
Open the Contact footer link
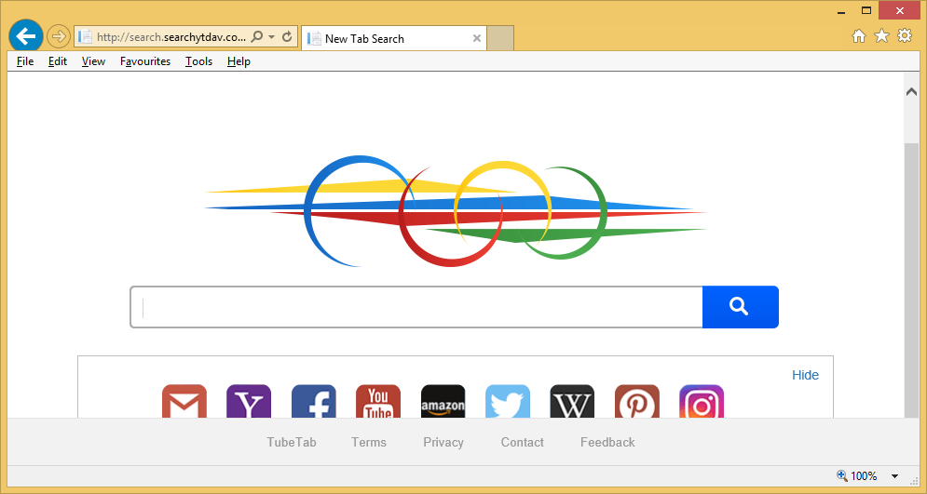(x=522, y=442)
